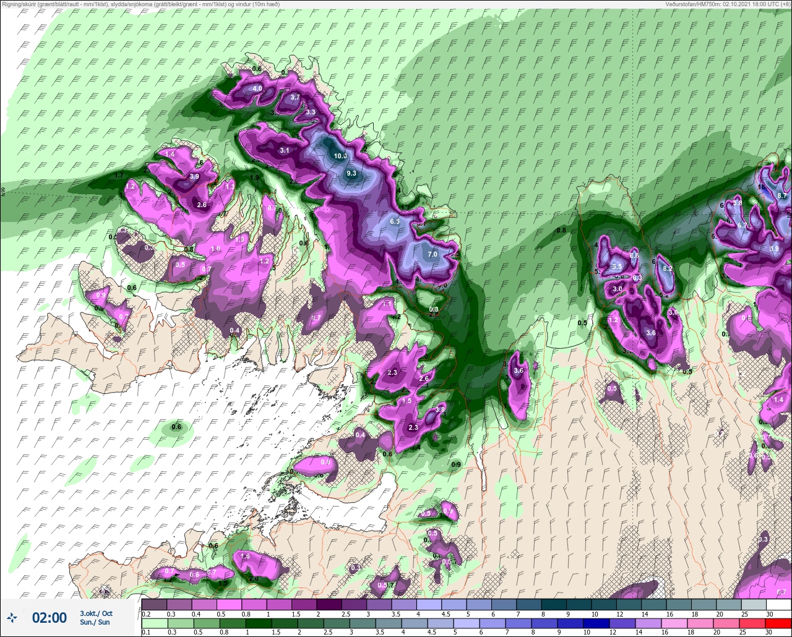Click the 'Sun./ Sun' weekday label
This screenshot has height=637, width=792.
[x=95, y=622]
